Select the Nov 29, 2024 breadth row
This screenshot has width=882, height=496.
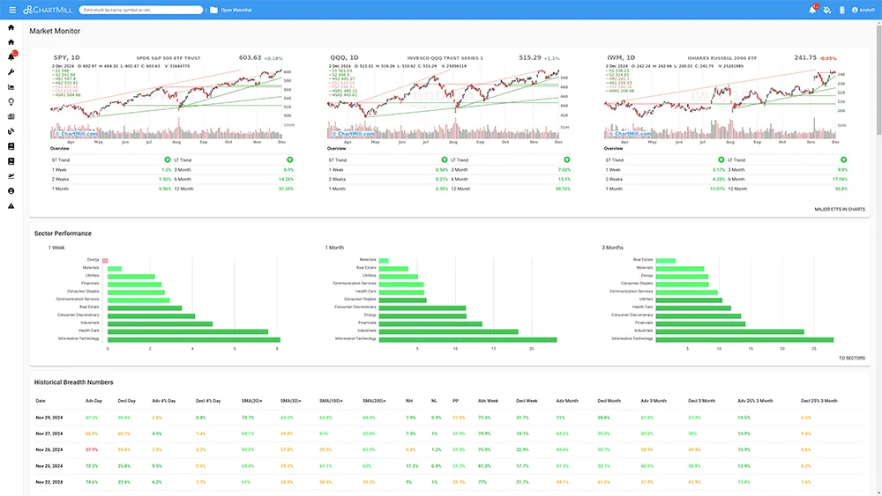tap(447, 418)
